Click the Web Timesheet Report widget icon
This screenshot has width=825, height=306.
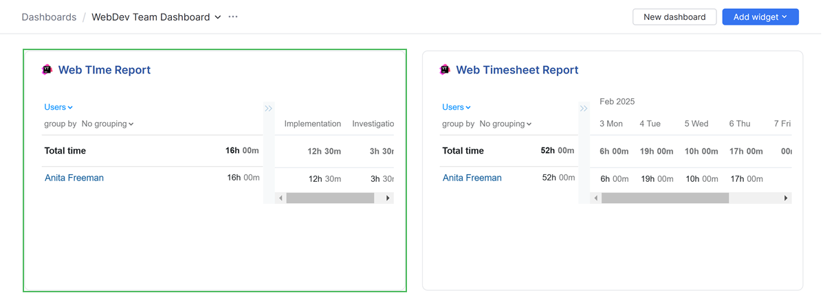445,69
